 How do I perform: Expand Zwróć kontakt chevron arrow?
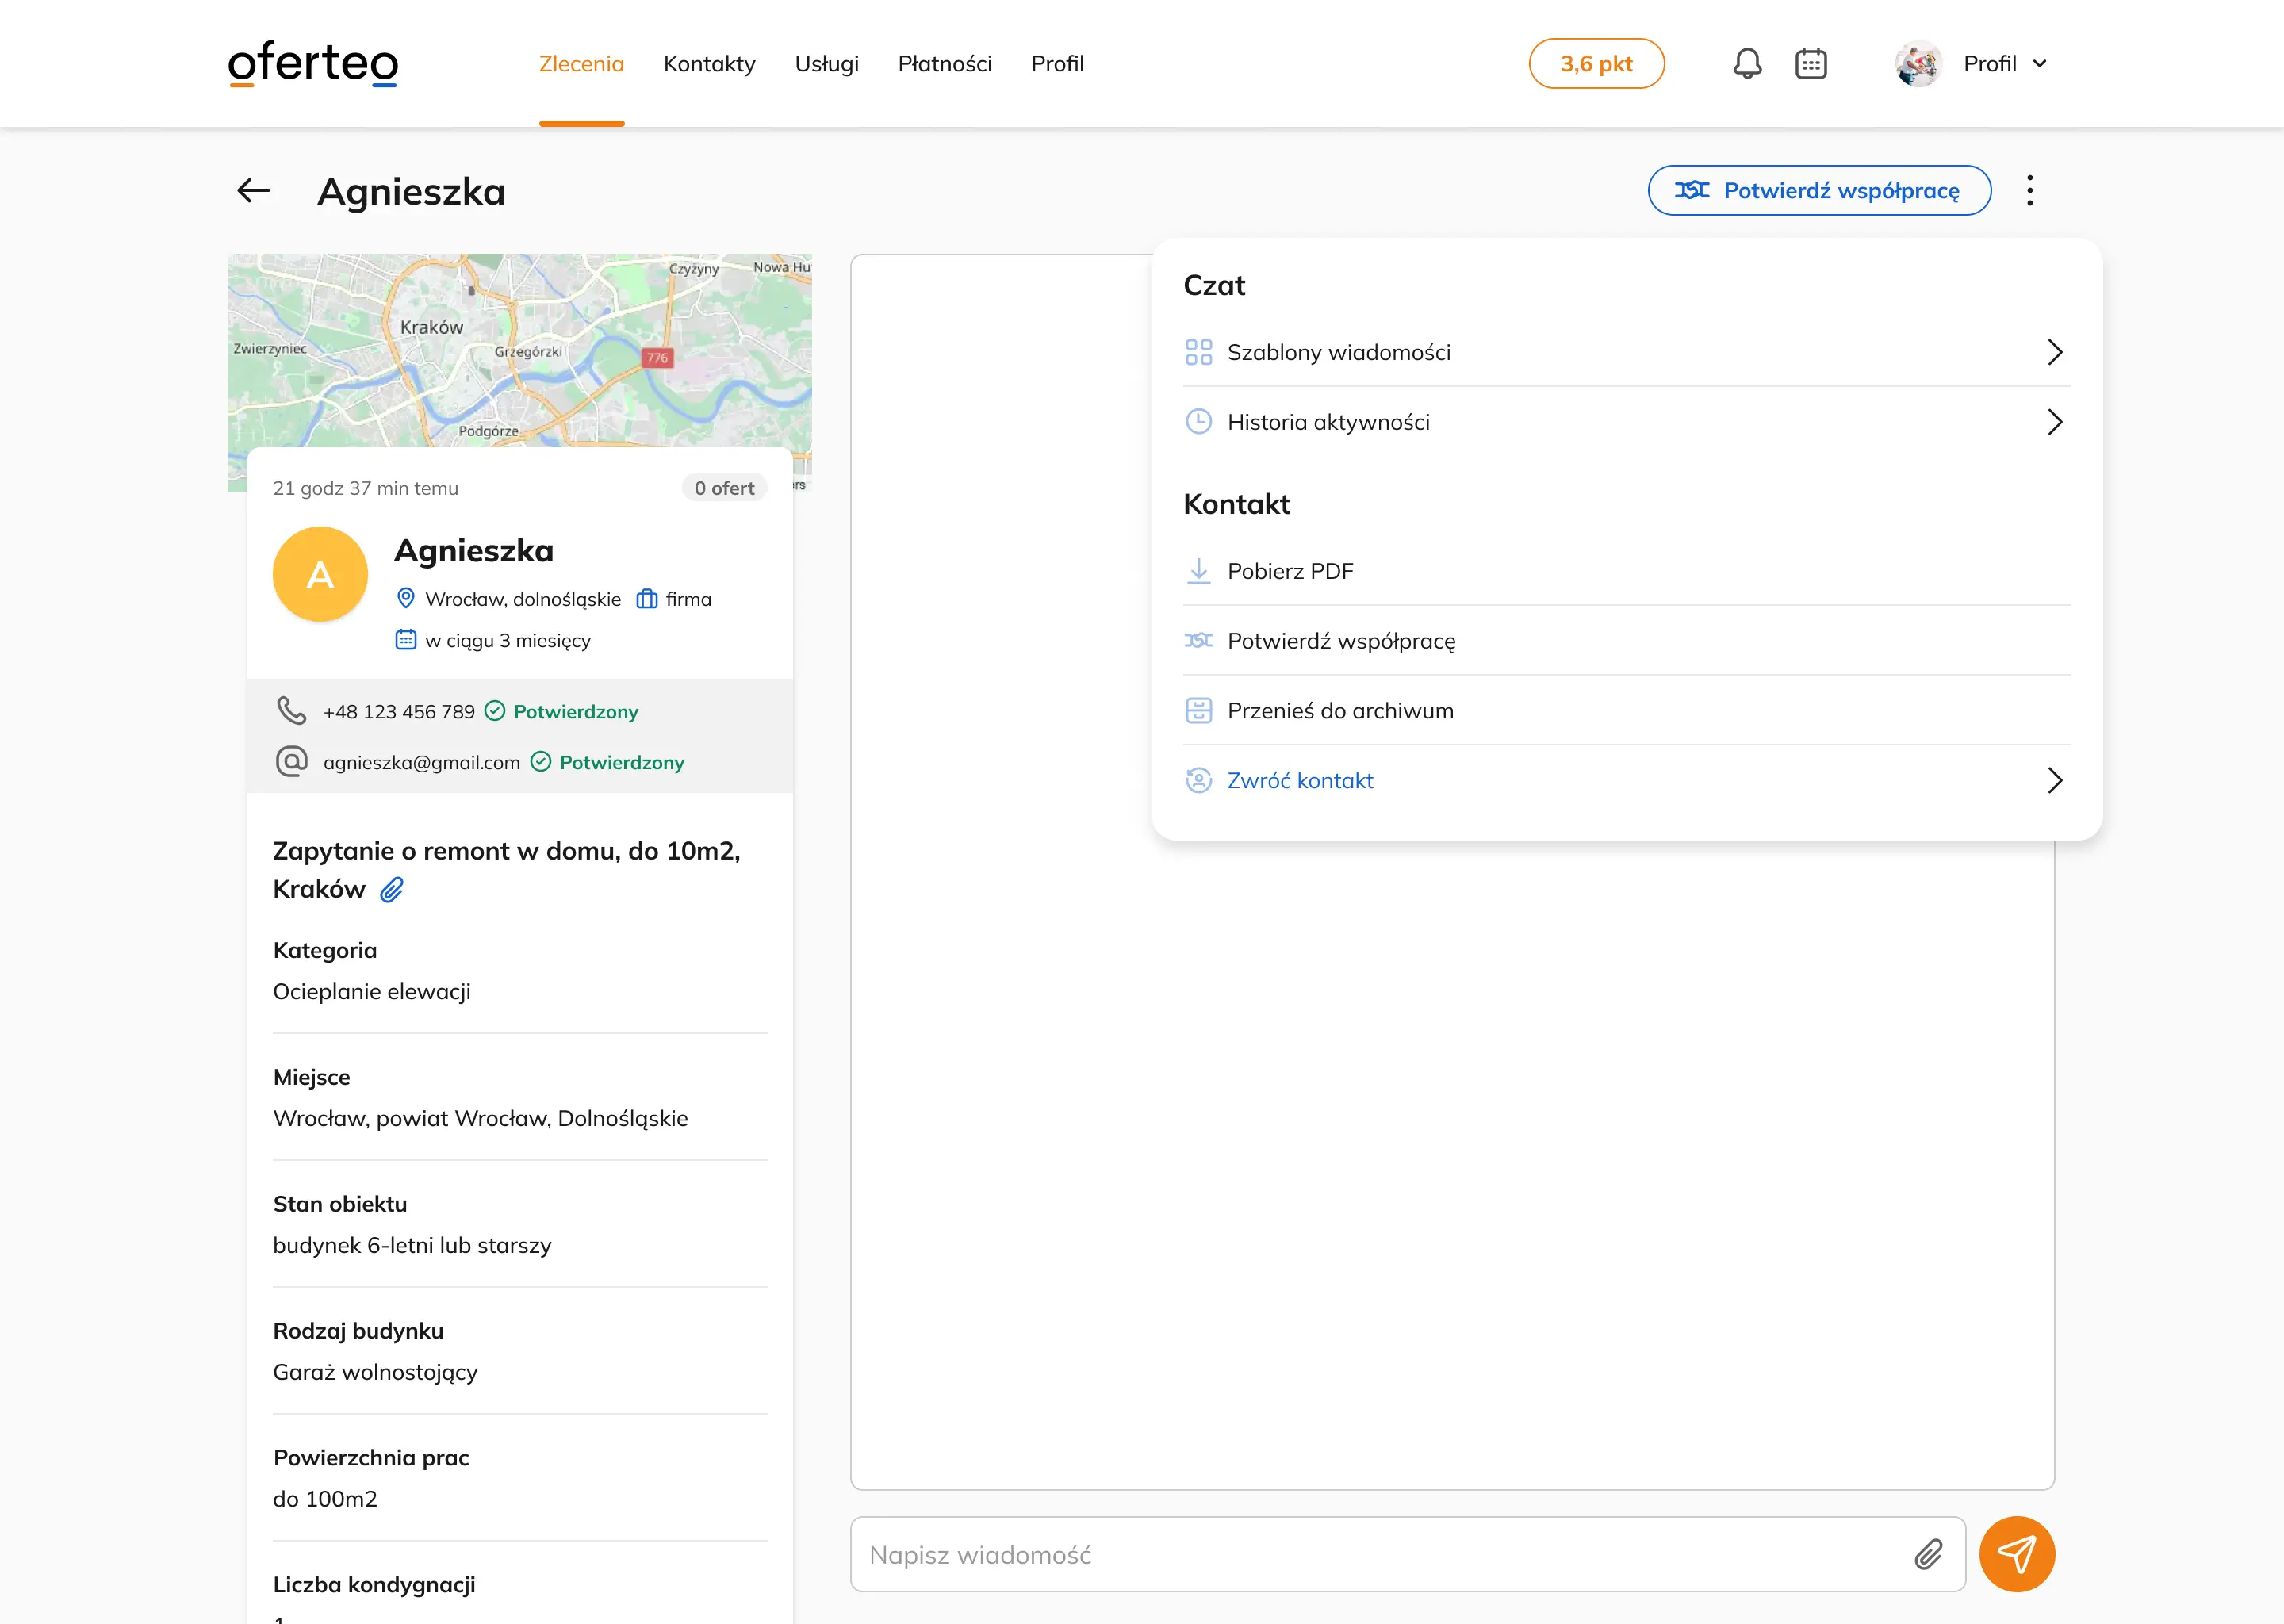(2054, 780)
